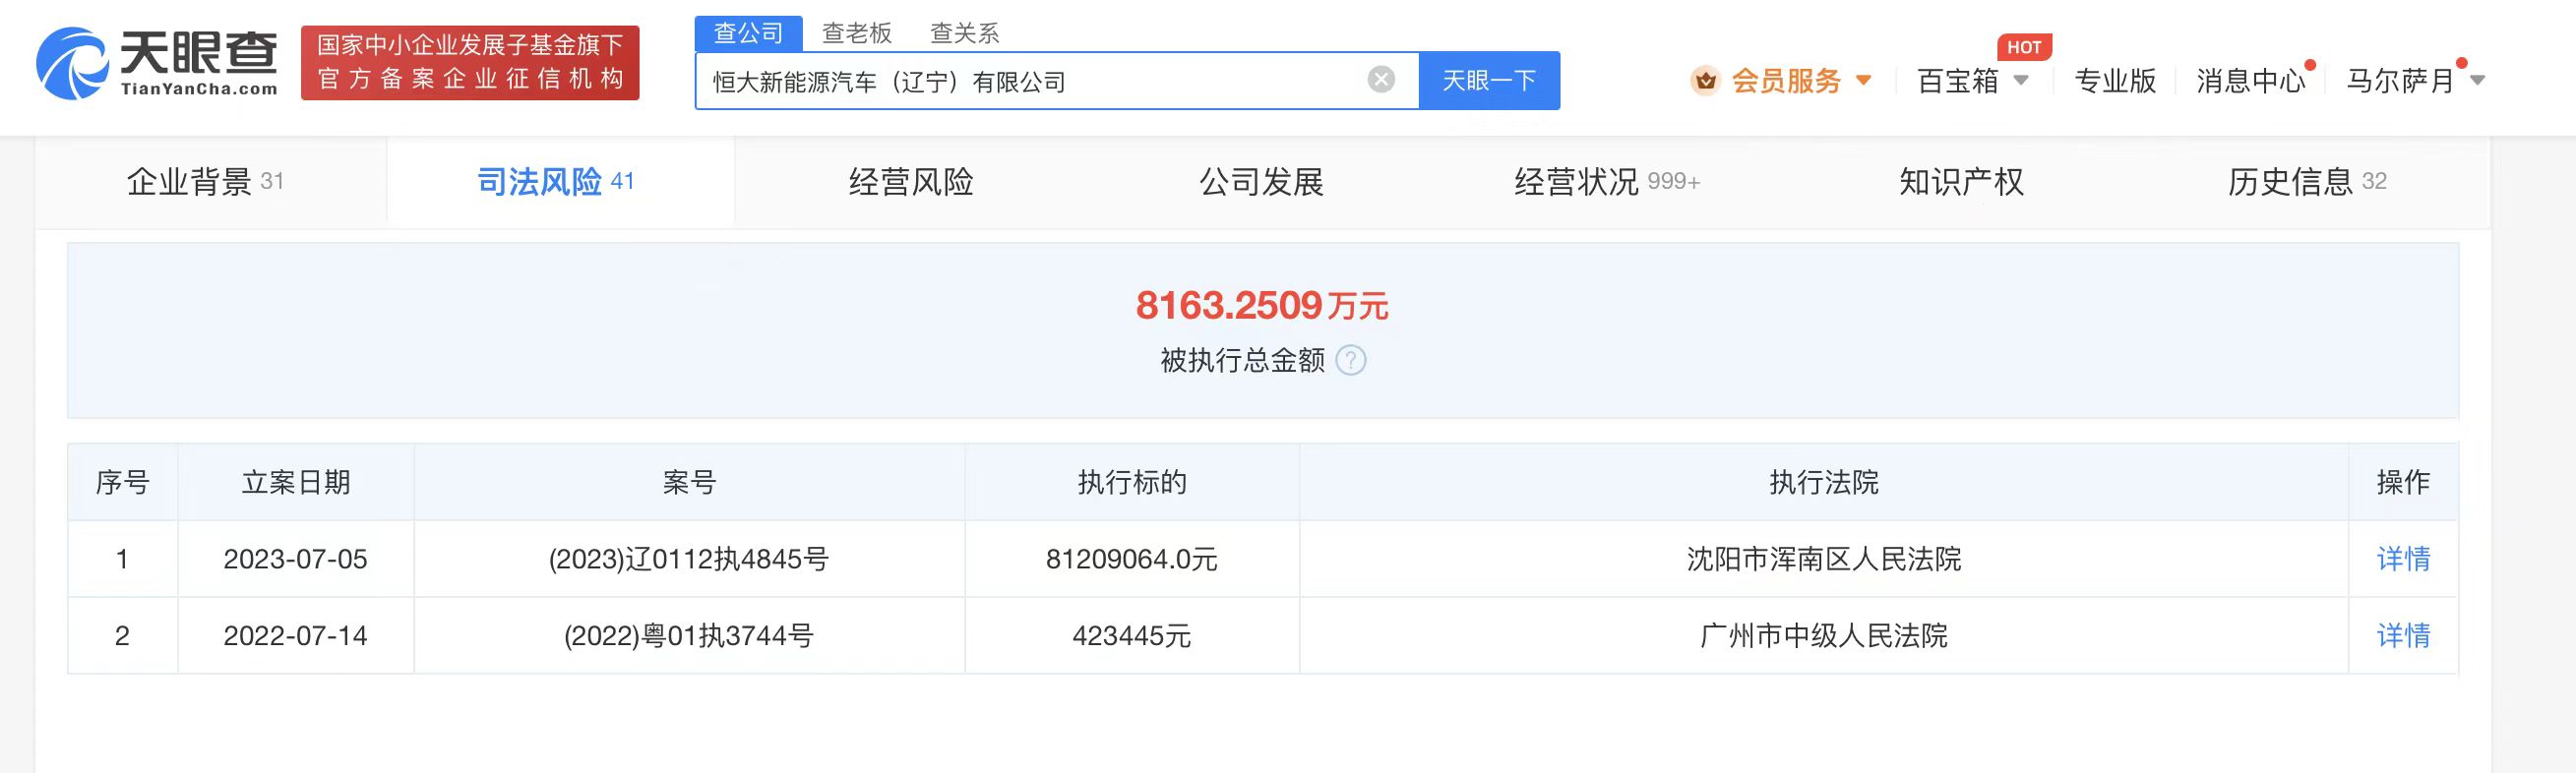Screen dimensions: 2576x773
Task: Open the 消息中心 notifications
Action: point(2250,80)
